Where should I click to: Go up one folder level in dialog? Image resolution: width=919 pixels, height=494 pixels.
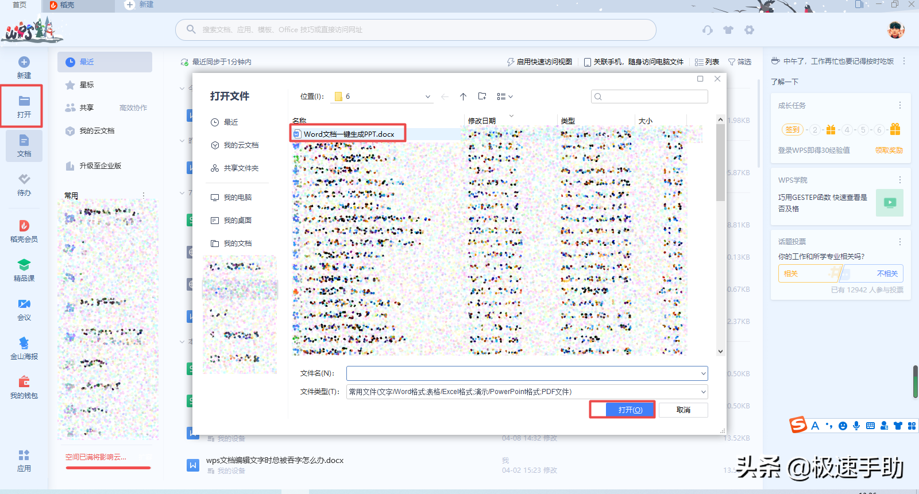coord(463,97)
